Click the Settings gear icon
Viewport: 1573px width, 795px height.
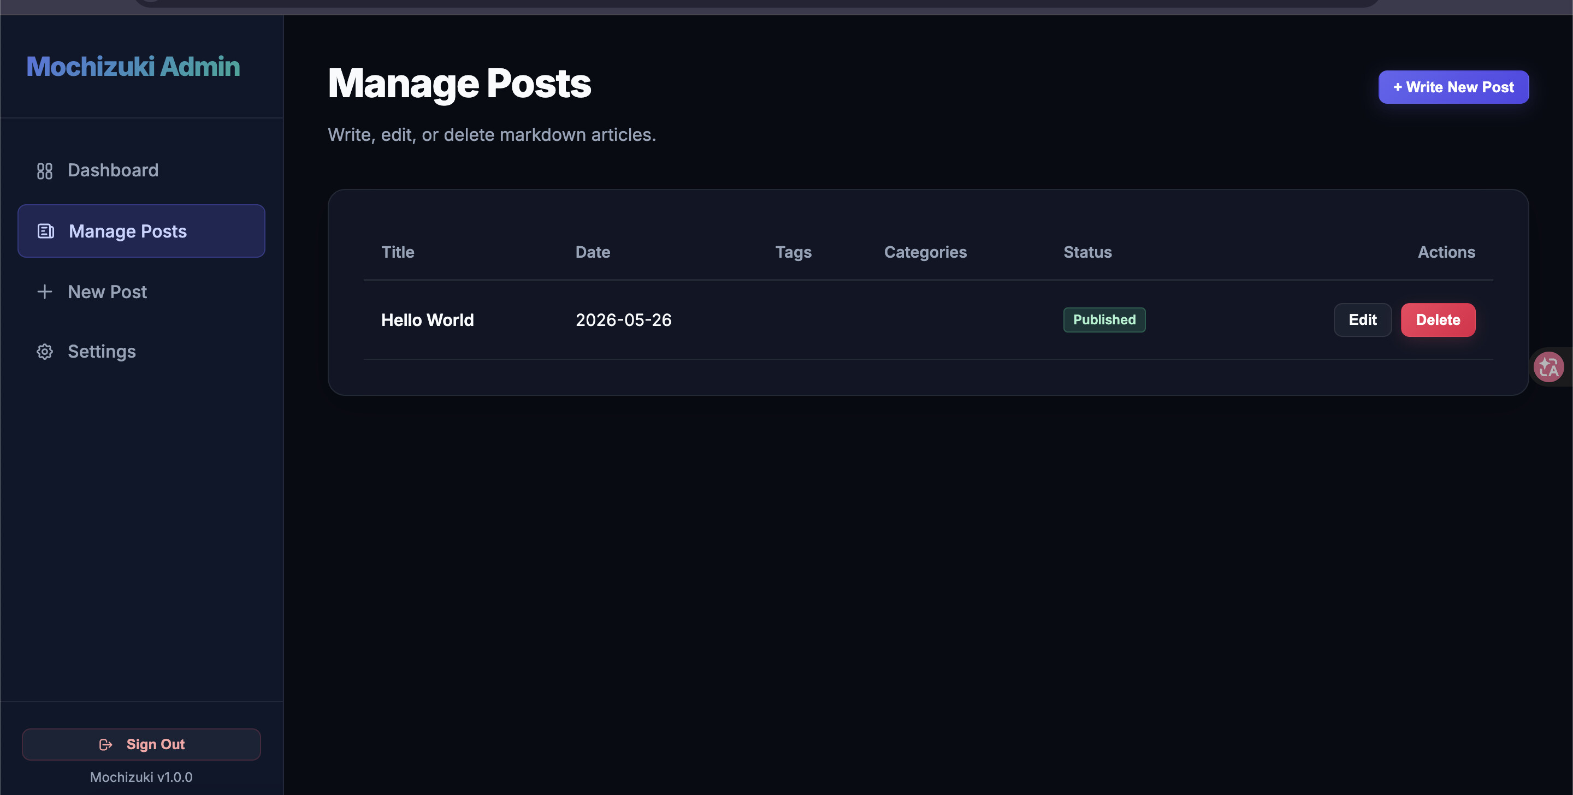tap(45, 352)
